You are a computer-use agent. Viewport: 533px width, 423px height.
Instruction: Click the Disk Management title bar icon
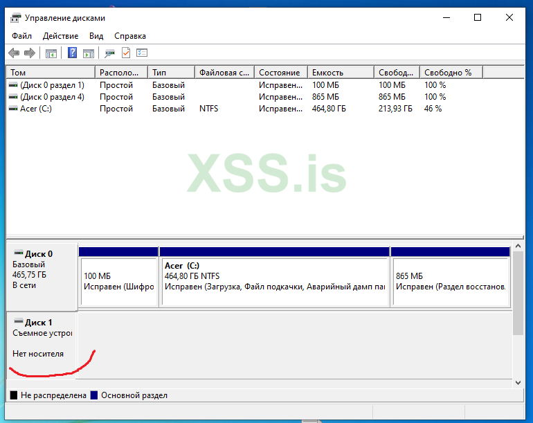coord(15,18)
